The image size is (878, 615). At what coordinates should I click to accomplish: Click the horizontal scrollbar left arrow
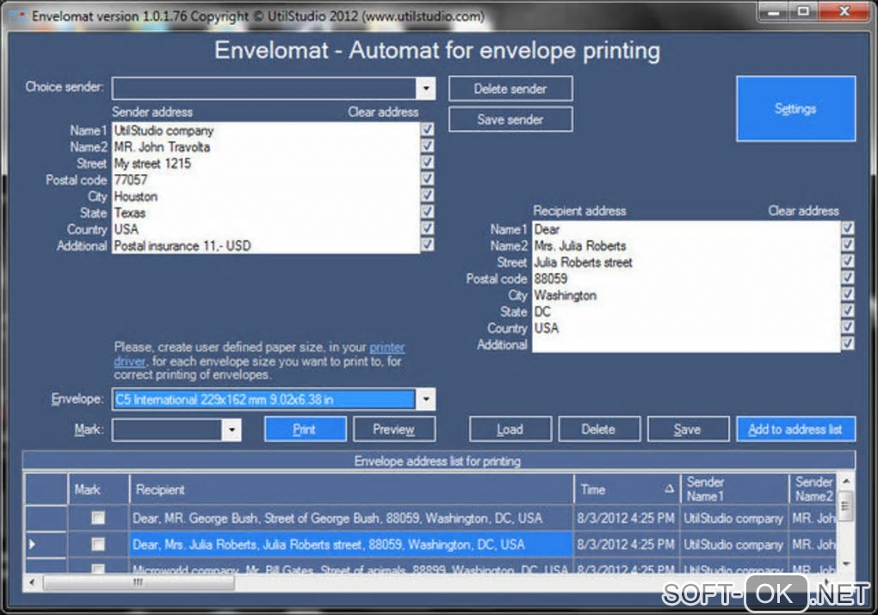pos(32,582)
